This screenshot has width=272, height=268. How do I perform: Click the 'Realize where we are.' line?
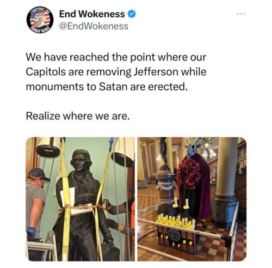tap(78, 116)
